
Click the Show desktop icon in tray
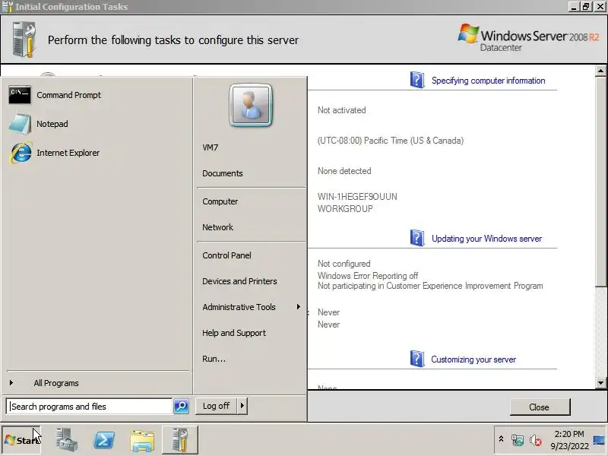coord(599,440)
